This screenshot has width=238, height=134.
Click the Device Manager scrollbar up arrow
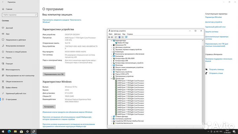pyautogui.click(x=203, y=41)
